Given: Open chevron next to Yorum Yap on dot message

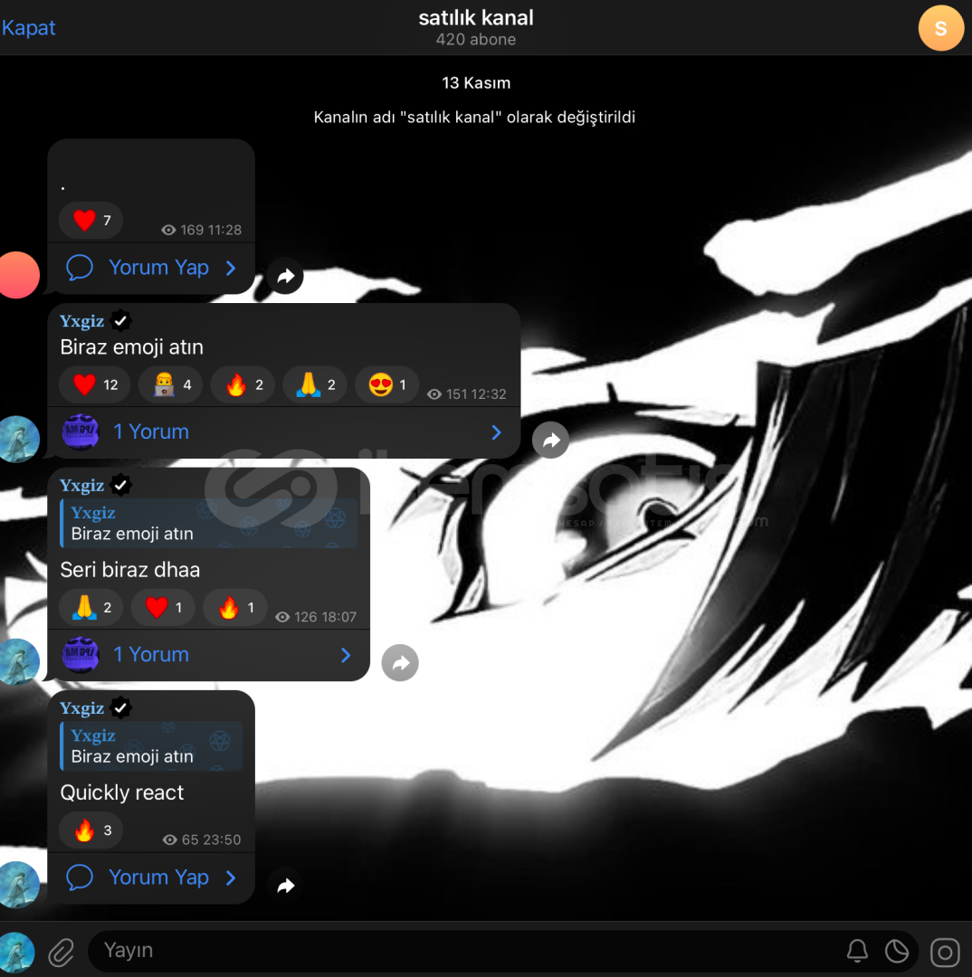Looking at the screenshot, I should [x=231, y=268].
